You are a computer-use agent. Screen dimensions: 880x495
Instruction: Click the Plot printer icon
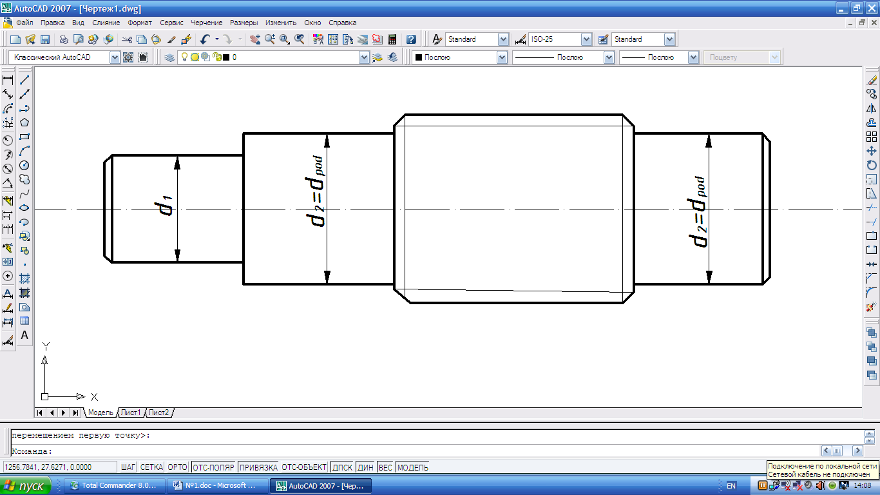[63, 39]
